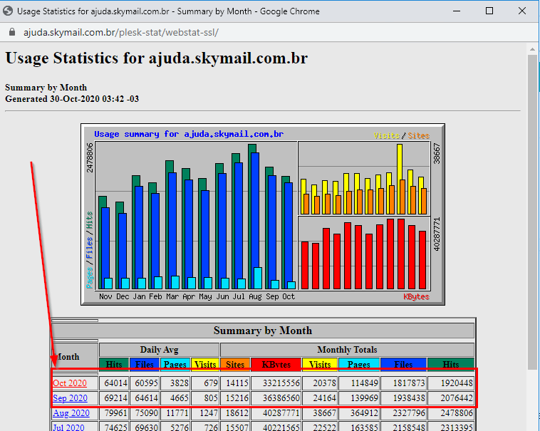540x431 pixels.
Task: Click the value 139969 in Sep 2020 row
Action: [x=364, y=398]
